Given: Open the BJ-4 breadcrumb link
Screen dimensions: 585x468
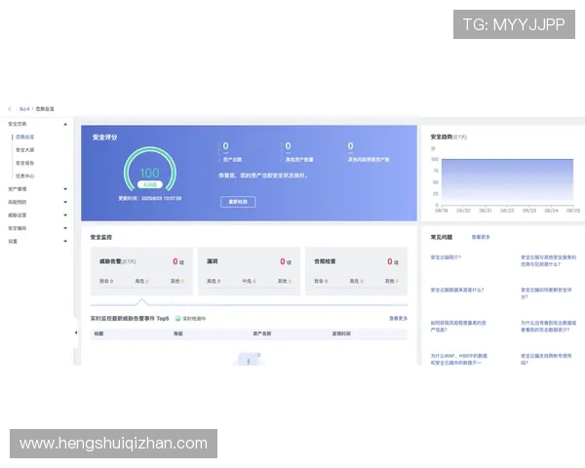Looking at the screenshot, I should tap(24, 109).
